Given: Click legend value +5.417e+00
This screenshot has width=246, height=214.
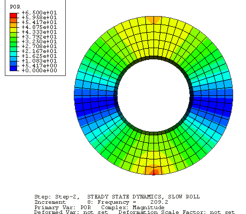Looking at the screenshot, I should click(39, 66).
